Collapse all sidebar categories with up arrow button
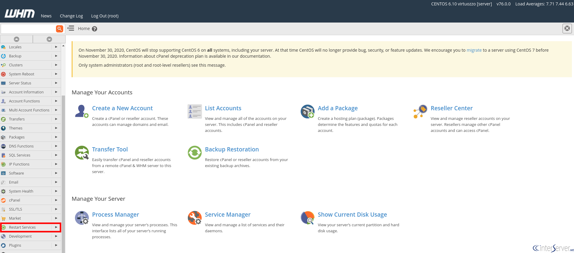Screen dimensions: 574x253 17,39
